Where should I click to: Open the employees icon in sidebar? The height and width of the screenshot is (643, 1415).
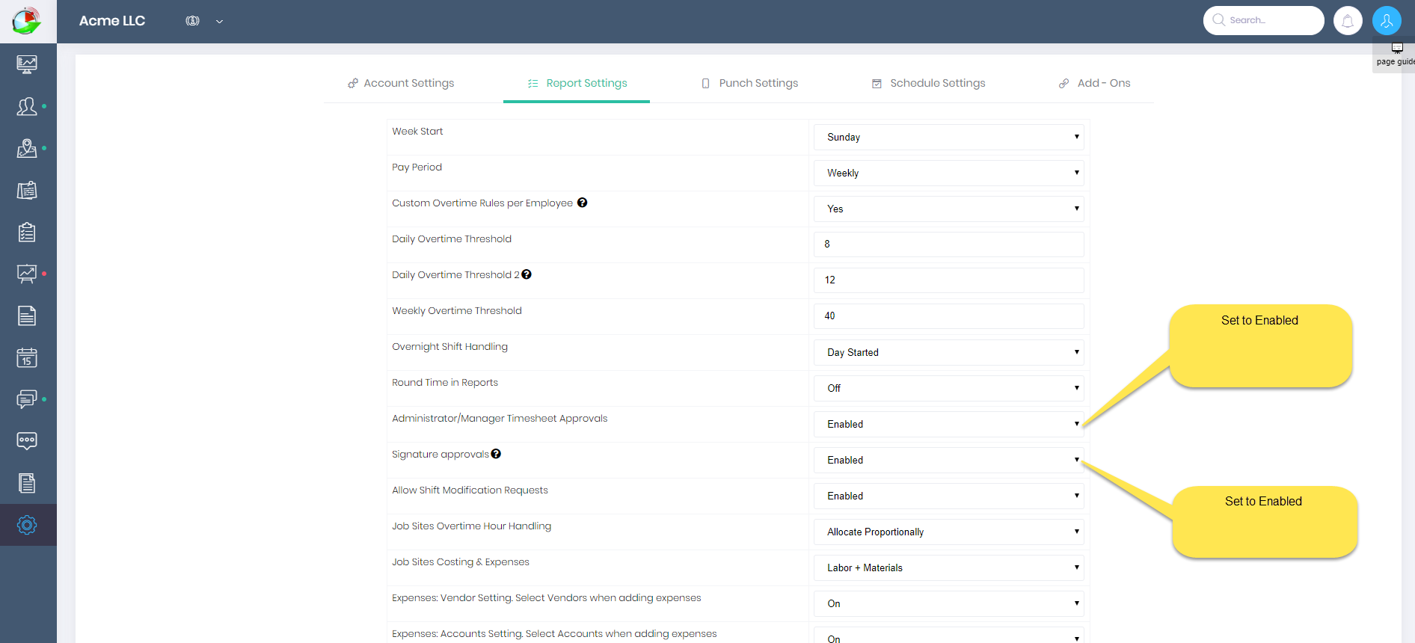pos(27,106)
